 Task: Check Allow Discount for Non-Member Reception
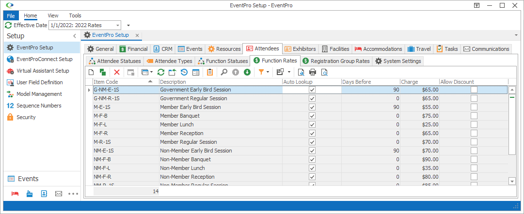click(x=474, y=176)
